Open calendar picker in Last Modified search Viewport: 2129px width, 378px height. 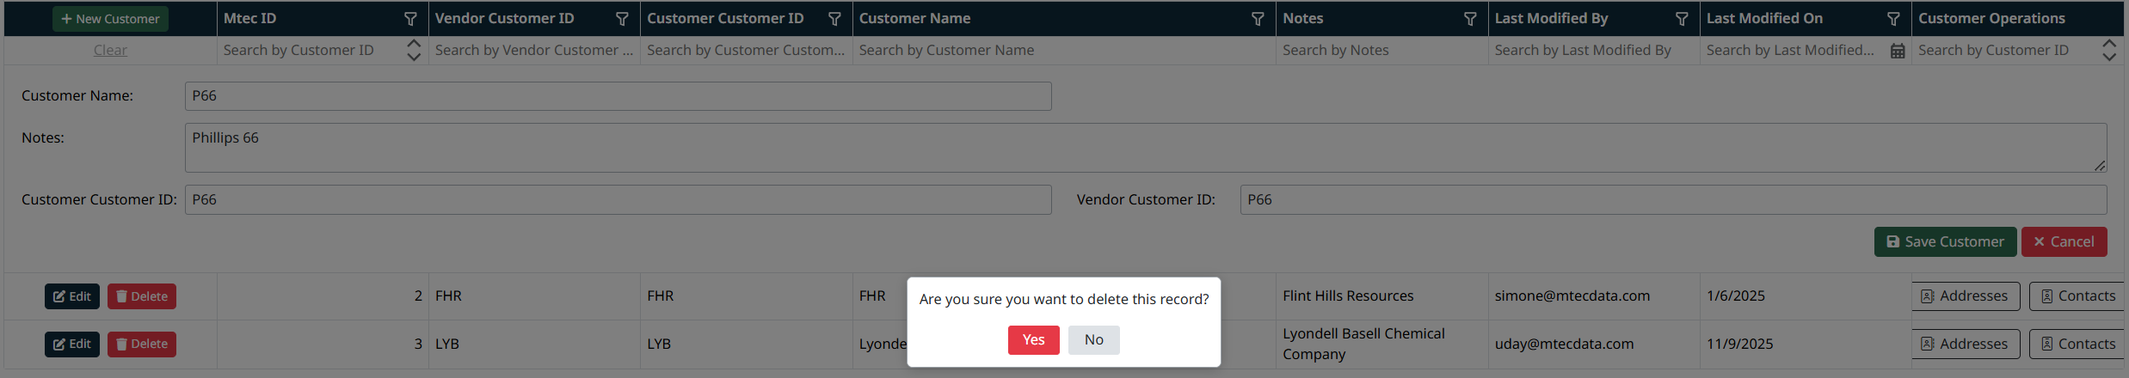(1897, 51)
